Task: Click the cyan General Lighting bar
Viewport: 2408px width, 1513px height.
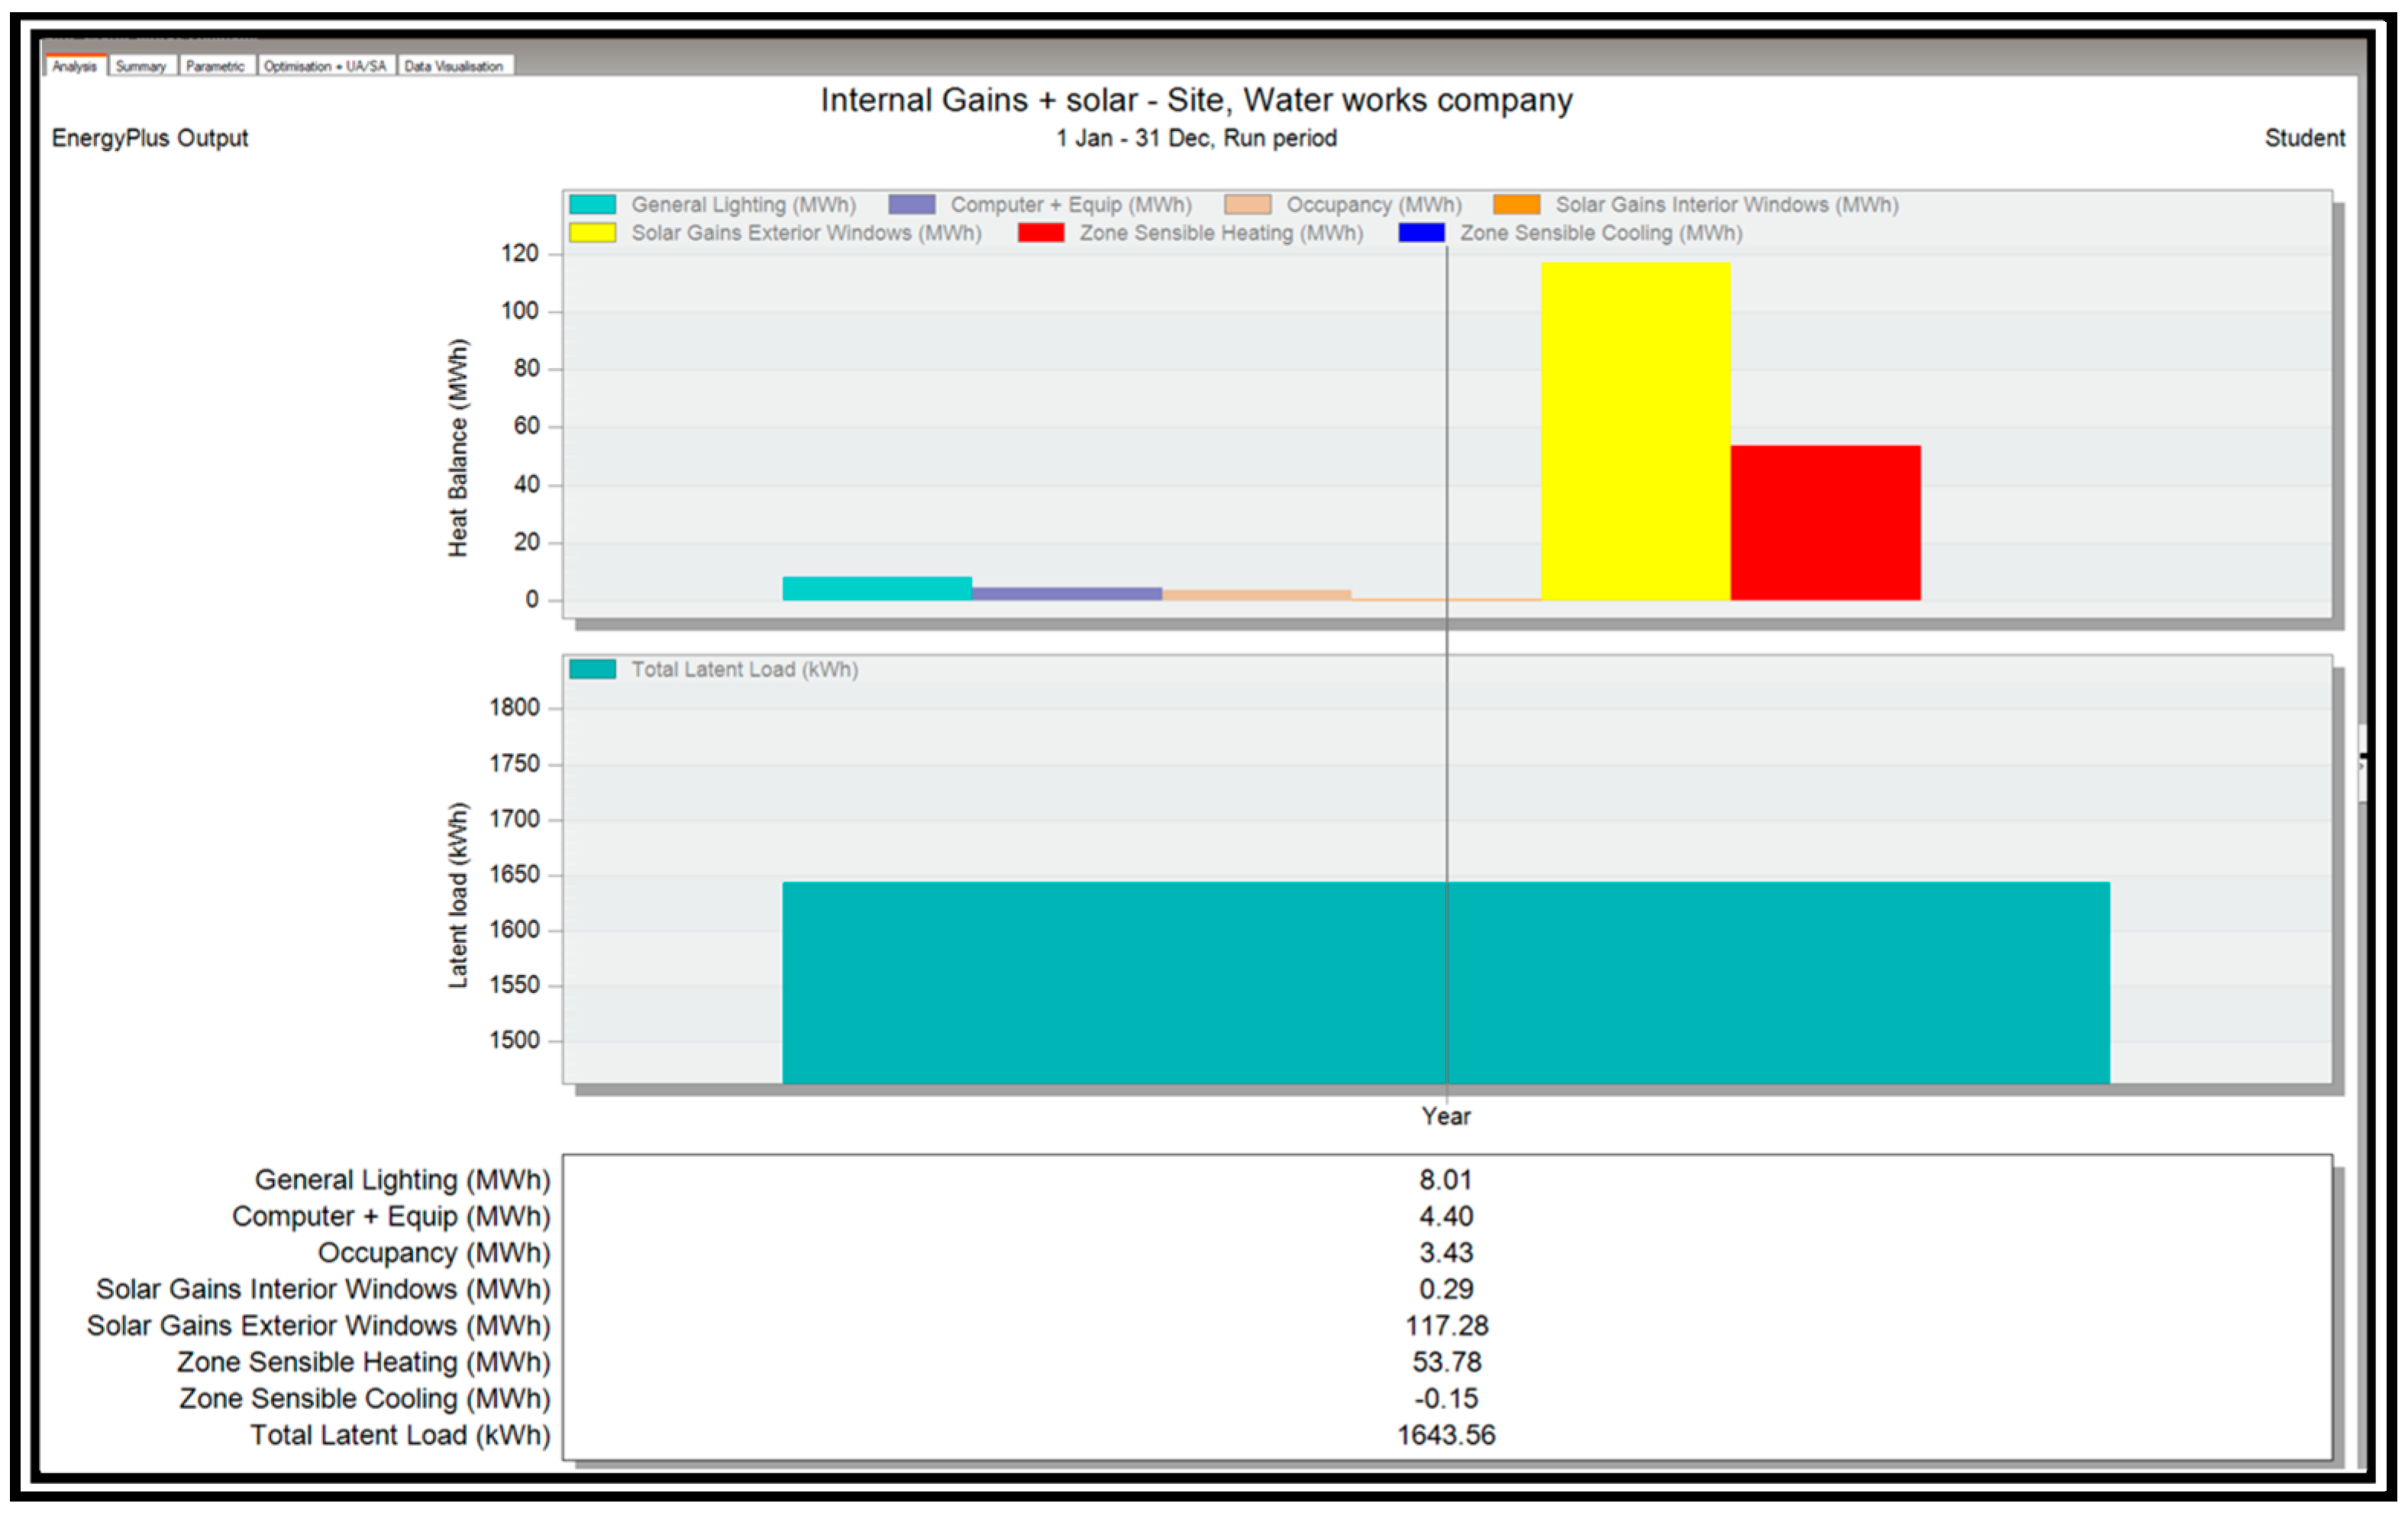Action: point(877,588)
